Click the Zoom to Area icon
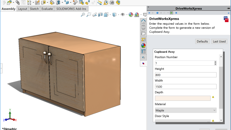 [89, 14]
